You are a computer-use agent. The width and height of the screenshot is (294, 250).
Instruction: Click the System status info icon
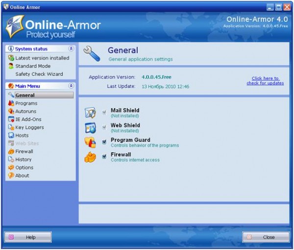tap(11, 49)
